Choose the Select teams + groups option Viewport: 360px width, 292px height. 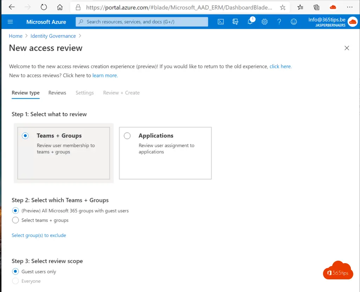coord(15,220)
